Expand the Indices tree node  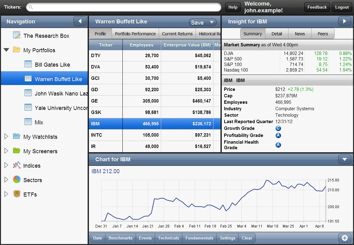click(x=6, y=165)
